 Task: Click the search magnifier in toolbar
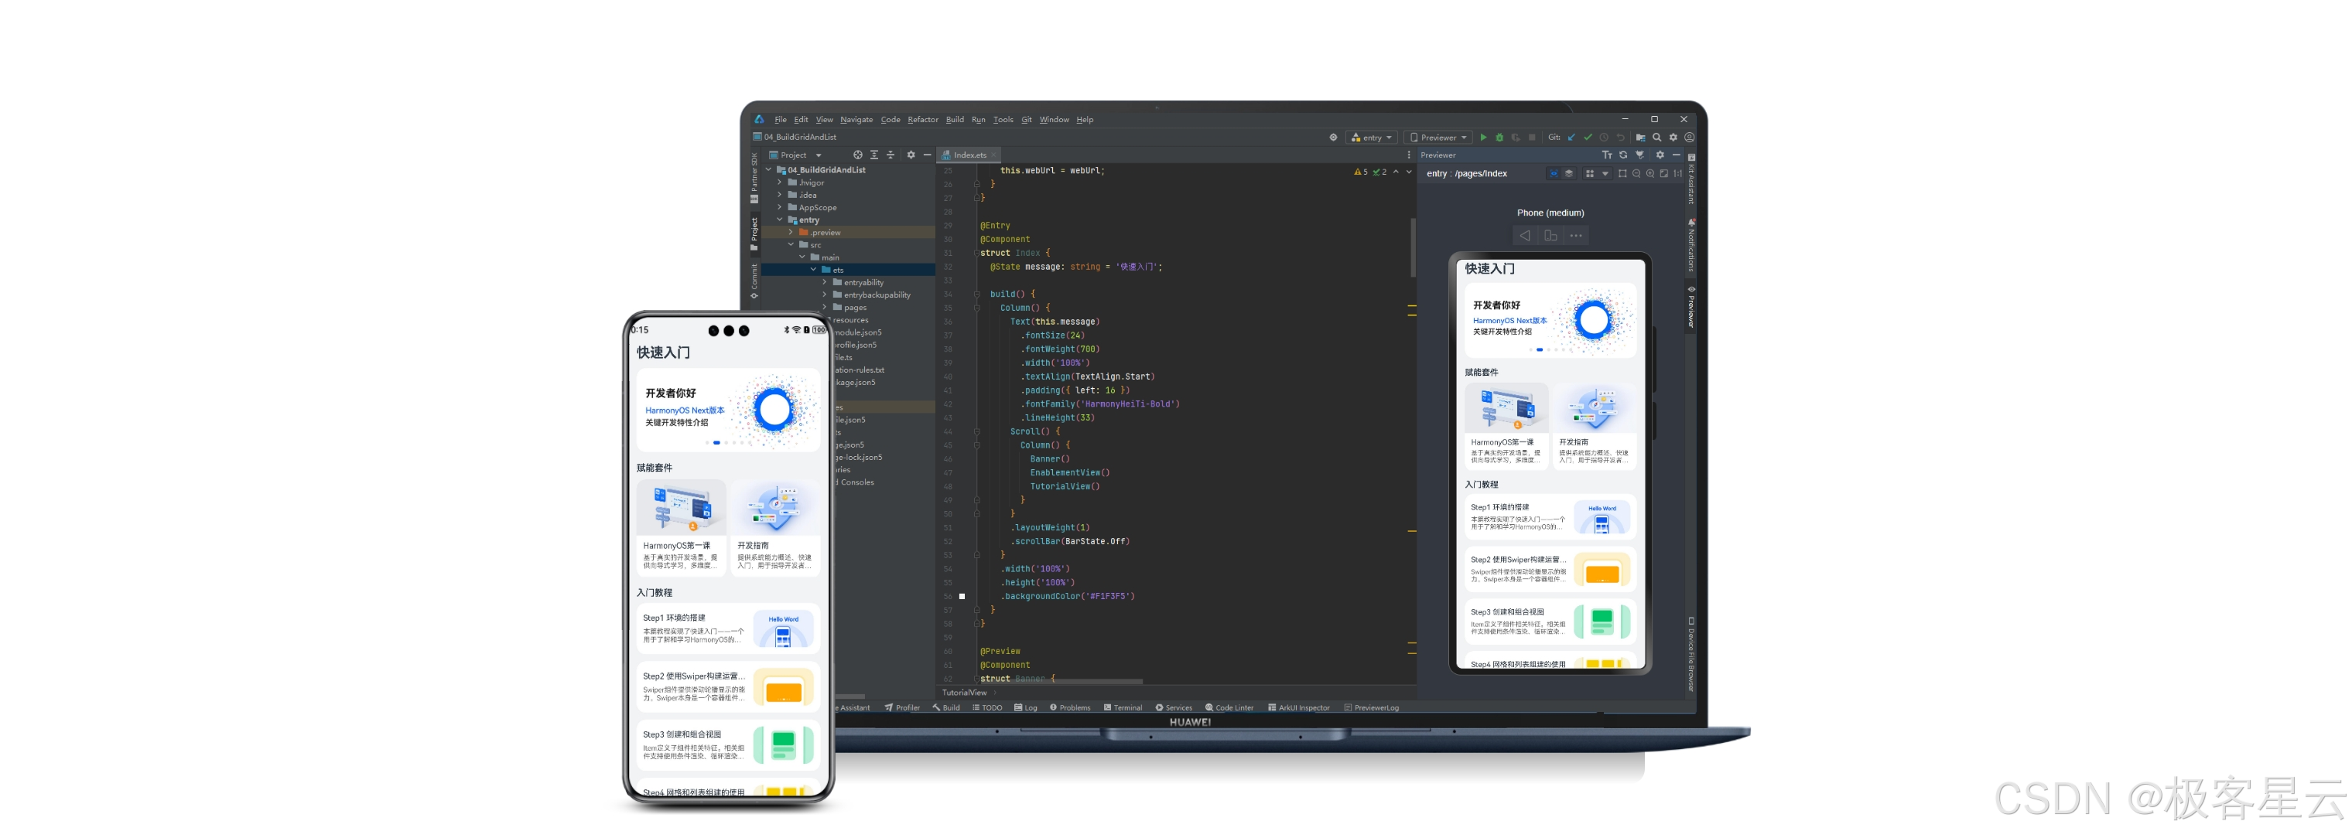point(1657,138)
